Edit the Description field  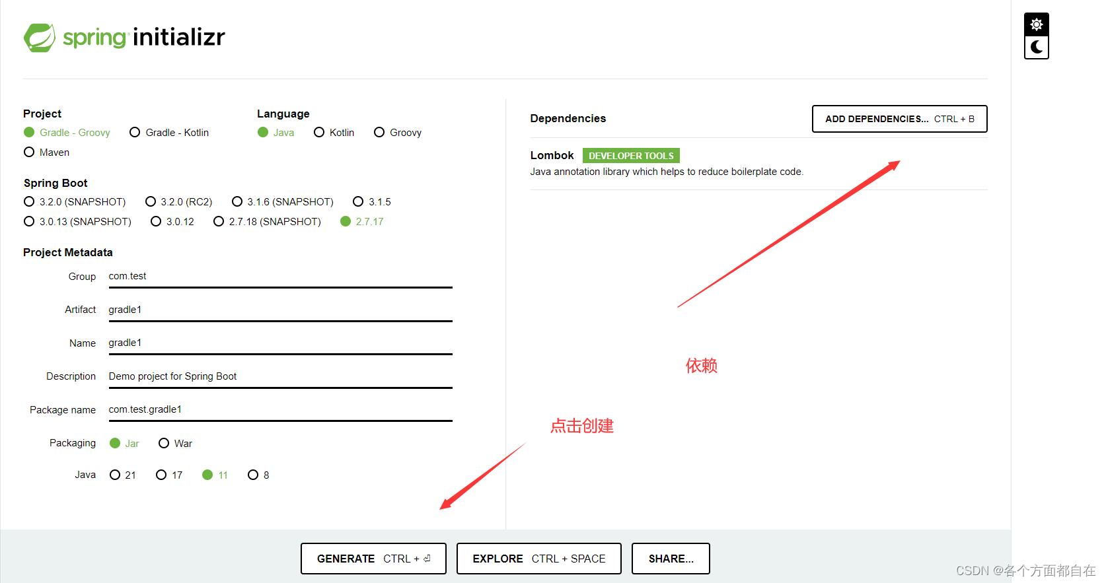point(280,376)
